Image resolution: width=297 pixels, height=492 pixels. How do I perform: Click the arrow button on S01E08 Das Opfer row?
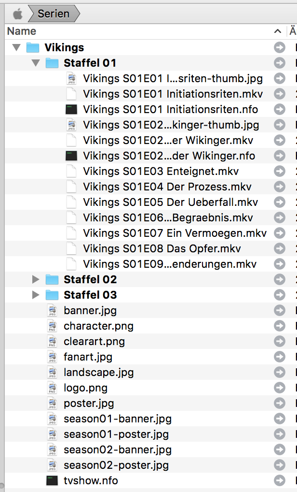[280, 248]
